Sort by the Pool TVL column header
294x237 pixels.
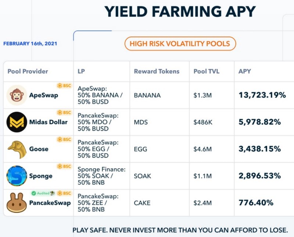tap(206, 71)
